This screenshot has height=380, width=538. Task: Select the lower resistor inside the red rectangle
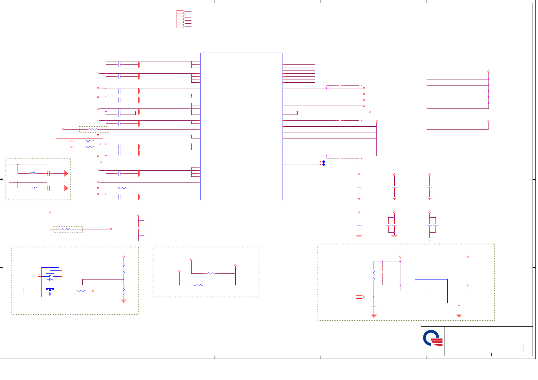(x=90, y=147)
